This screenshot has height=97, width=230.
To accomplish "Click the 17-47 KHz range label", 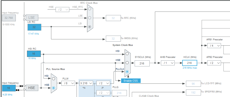I will tap(34, 34).
